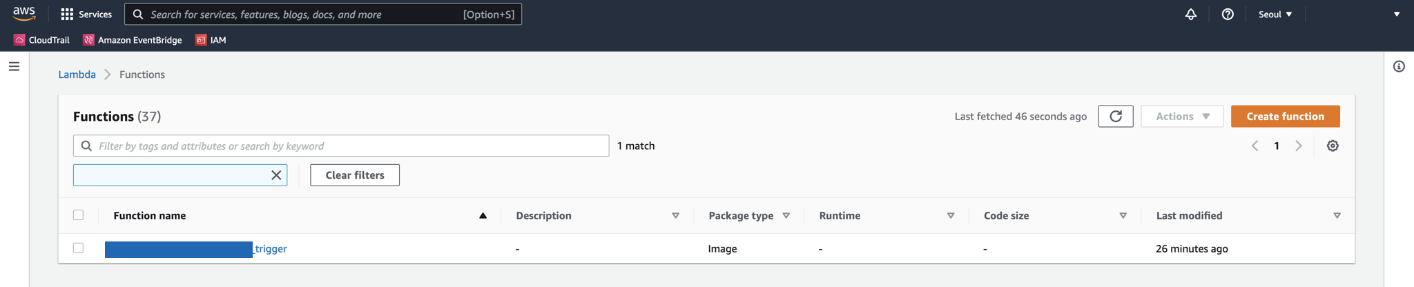The image size is (1414, 287).
Task: Refresh the Lambda functions list
Action: (1115, 116)
